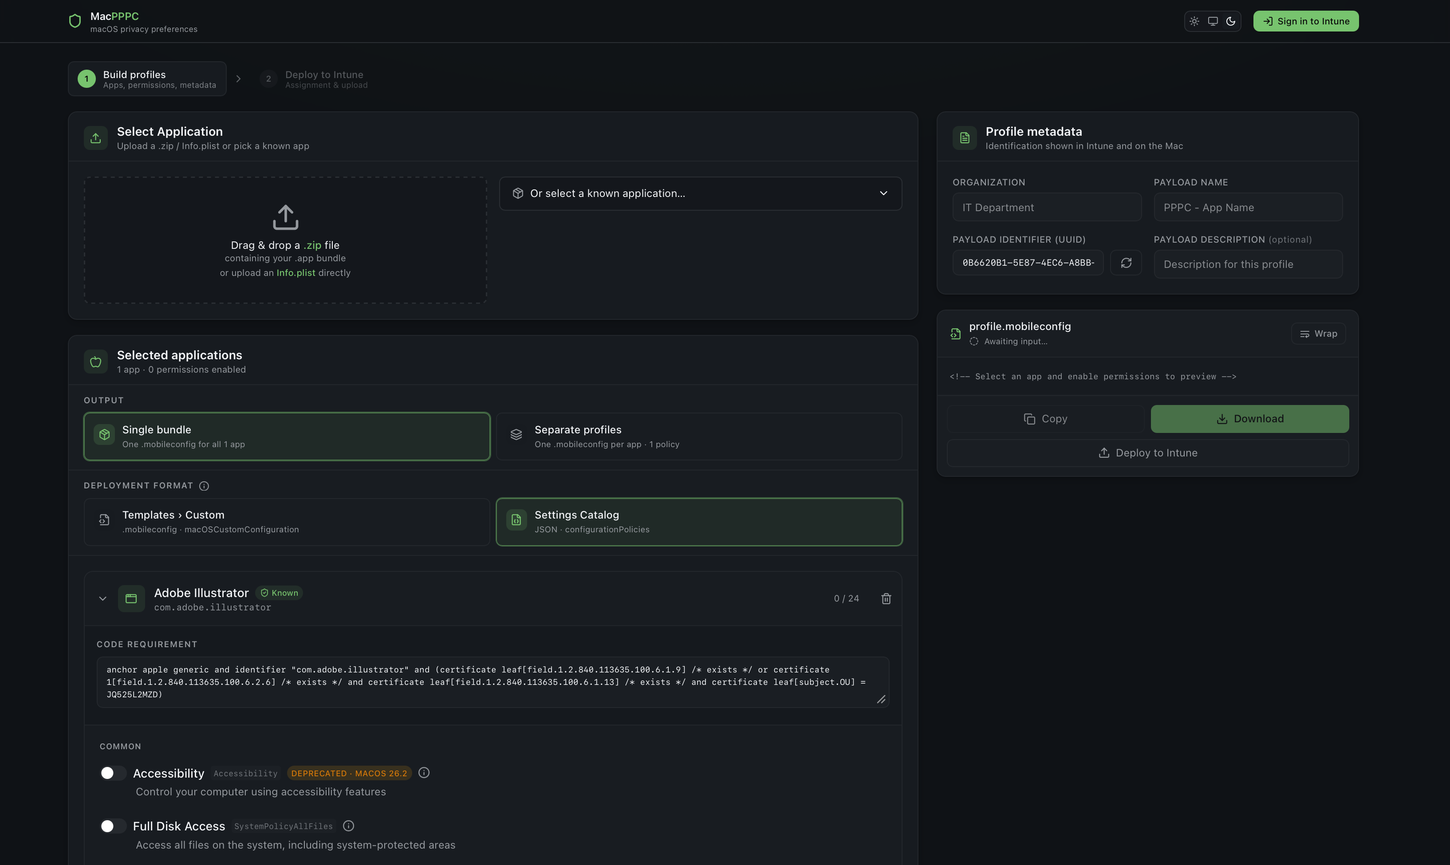Toggle Wrap for the config preview
The height and width of the screenshot is (865, 1450).
pos(1318,334)
